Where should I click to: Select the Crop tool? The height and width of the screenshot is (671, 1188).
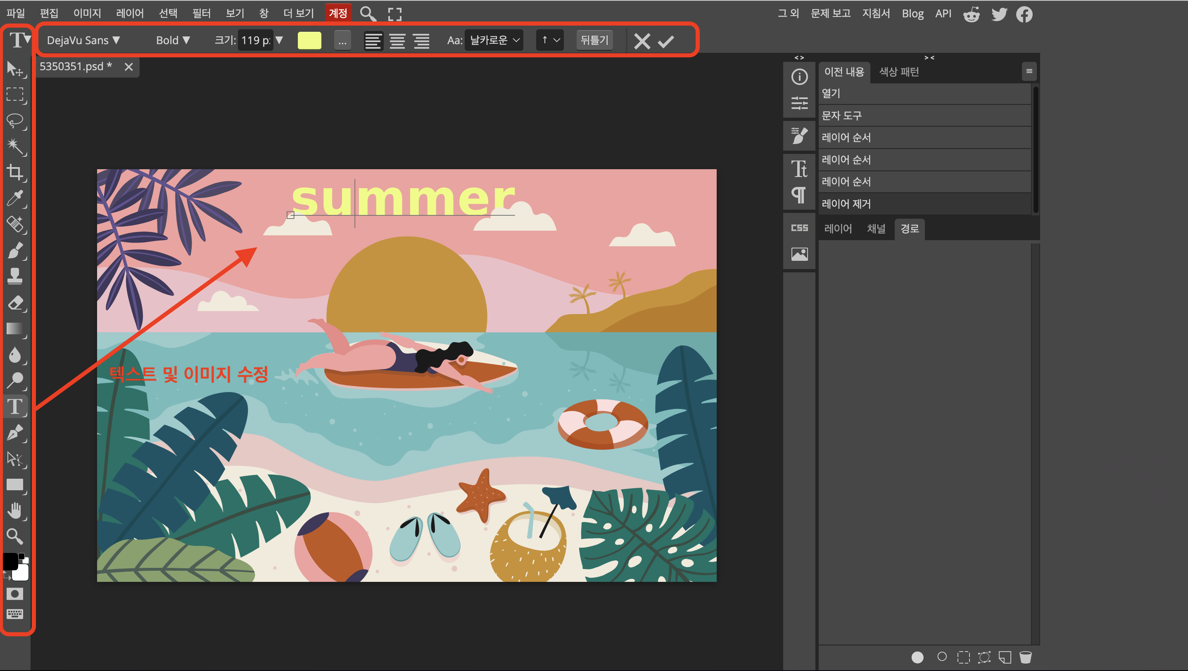(x=15, y=172)
